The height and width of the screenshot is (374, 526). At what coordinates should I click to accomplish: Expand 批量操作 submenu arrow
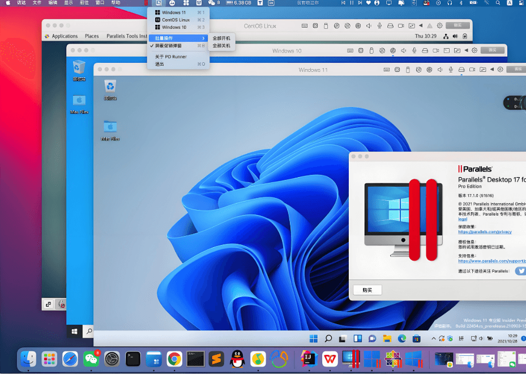(x=203, y=38)
